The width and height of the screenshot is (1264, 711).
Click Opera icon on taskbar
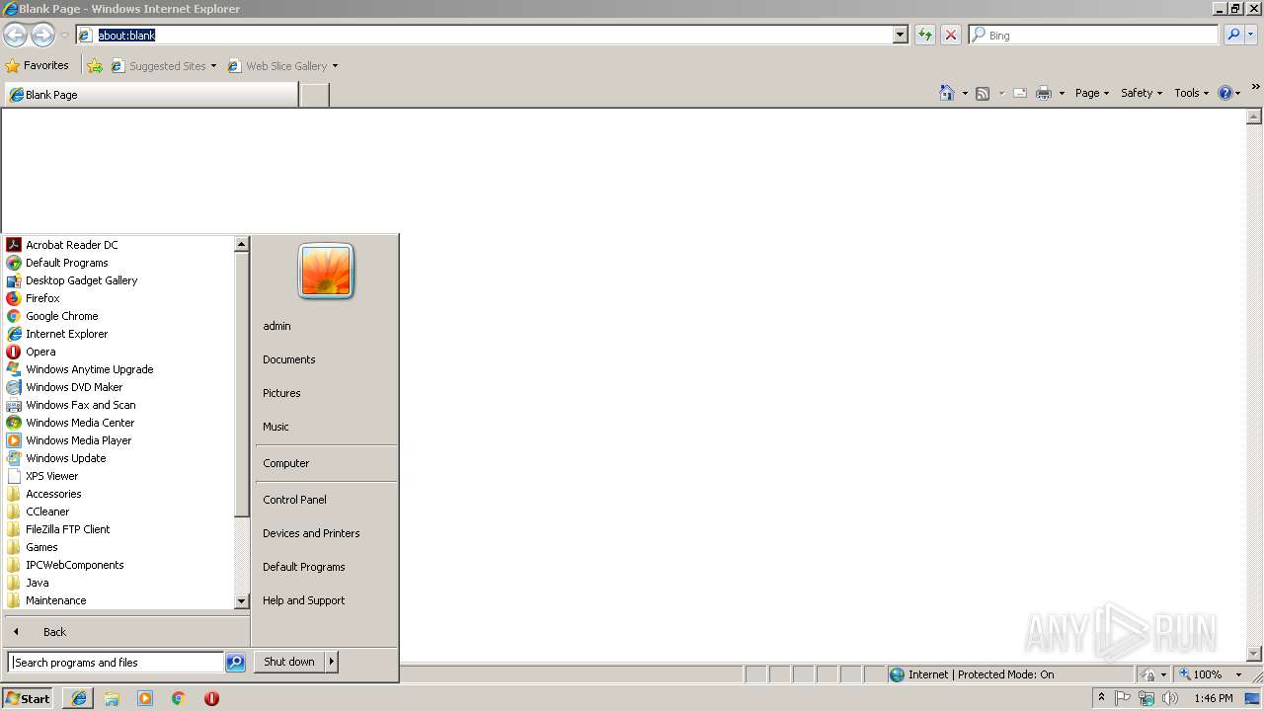pyautogui.click(x=211, y=698)
